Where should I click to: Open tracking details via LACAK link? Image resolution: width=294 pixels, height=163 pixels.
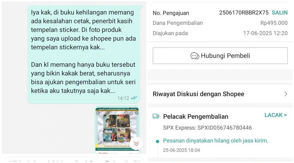click(x=276, y=115)
